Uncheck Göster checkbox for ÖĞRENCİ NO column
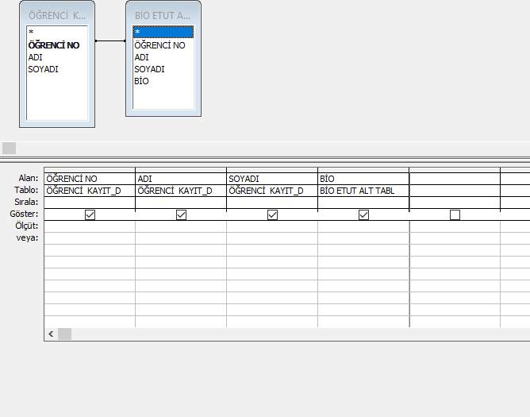This screenshot has width=530, height=417. pos(90,214)
